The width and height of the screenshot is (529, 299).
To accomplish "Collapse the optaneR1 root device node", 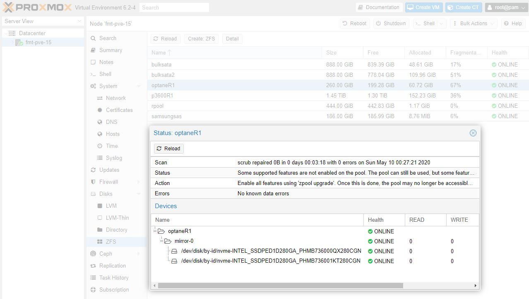I will [x=155, y=231].
